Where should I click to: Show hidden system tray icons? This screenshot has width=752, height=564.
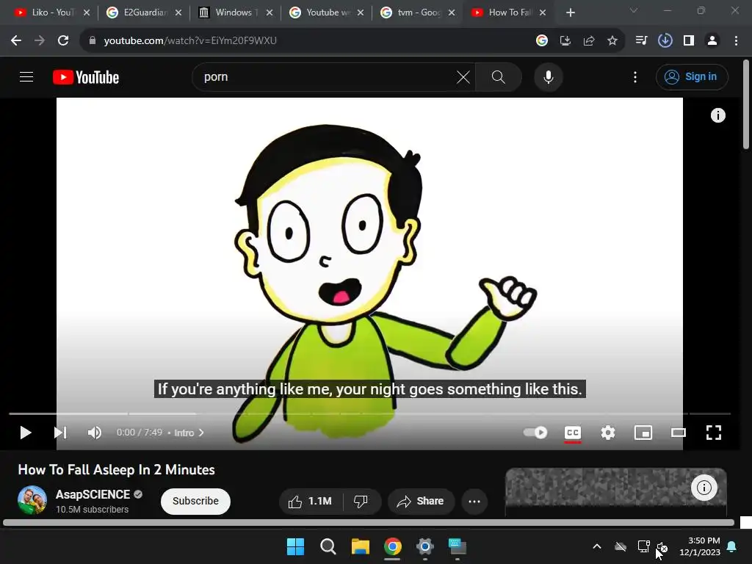click(597, 546)
